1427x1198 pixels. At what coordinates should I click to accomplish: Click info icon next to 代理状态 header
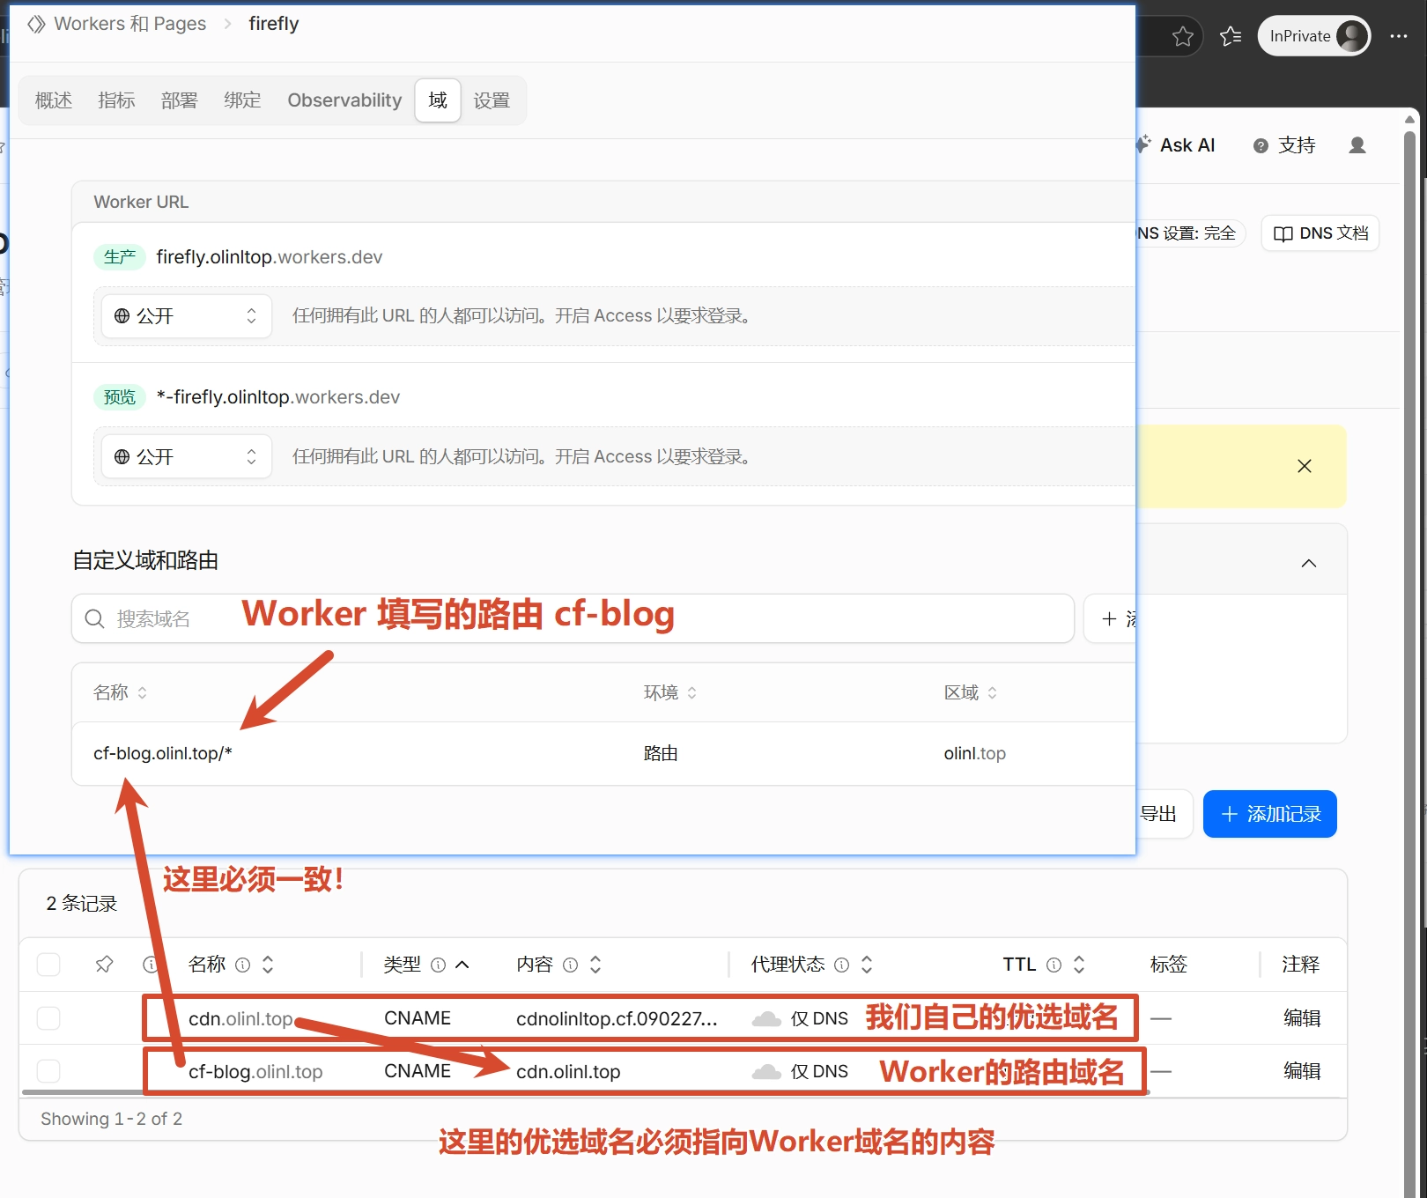coord(841,965)
